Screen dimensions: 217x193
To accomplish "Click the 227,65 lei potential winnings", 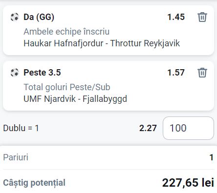I will (x=188, y=183).
